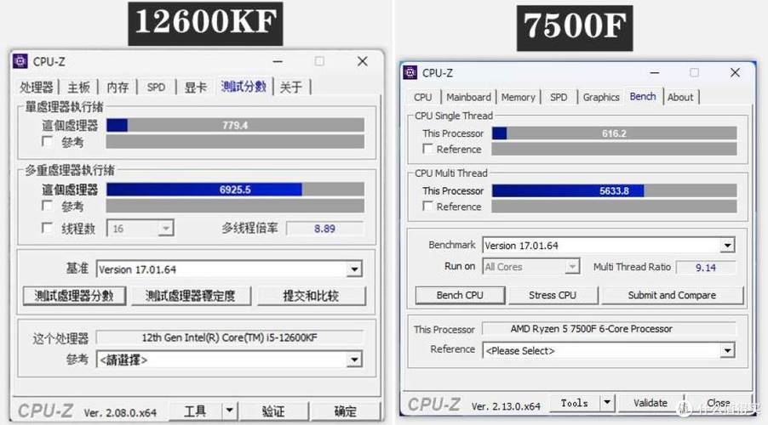The image size is (768, 425).
Task: Click the Stress CPU button
Action: tap(553, 295)
